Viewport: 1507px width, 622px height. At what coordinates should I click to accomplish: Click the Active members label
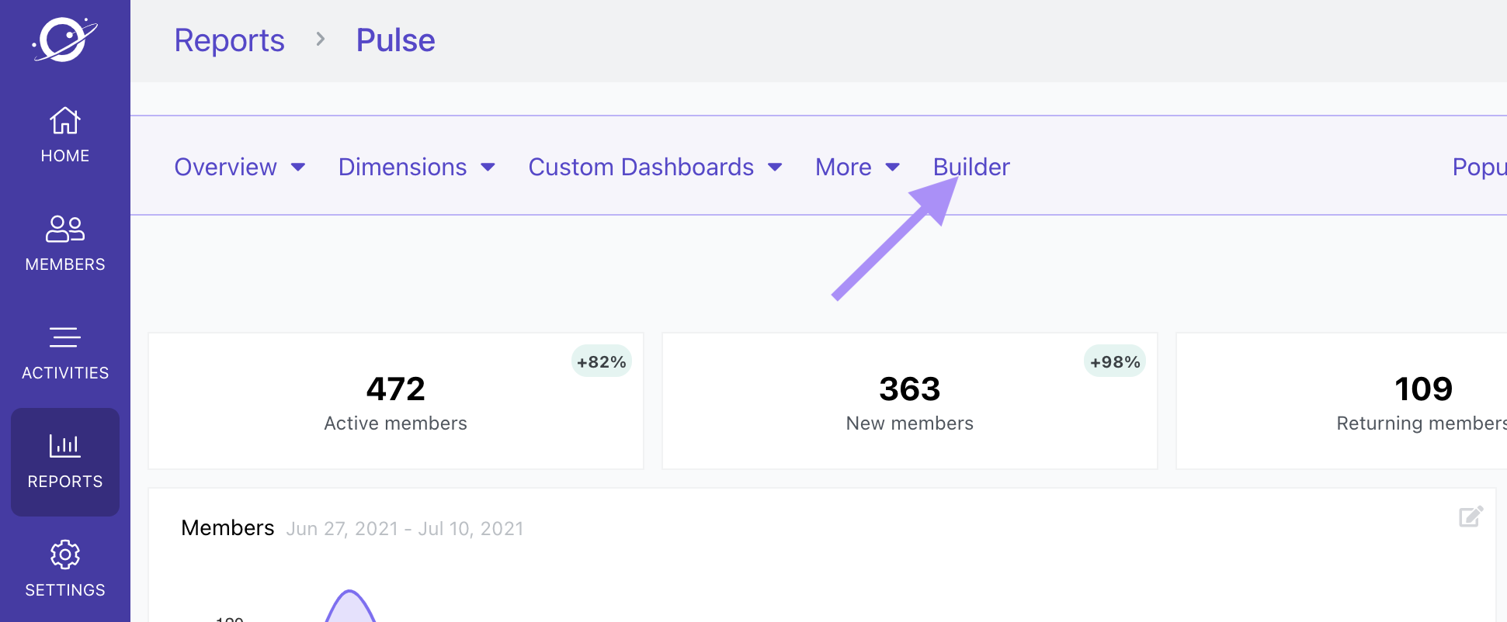click(x=396, y=423)
